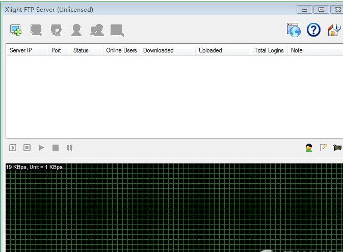This screenshot has height=252, width=343.
Task: Click the network card icon
Action: (337, 148)
